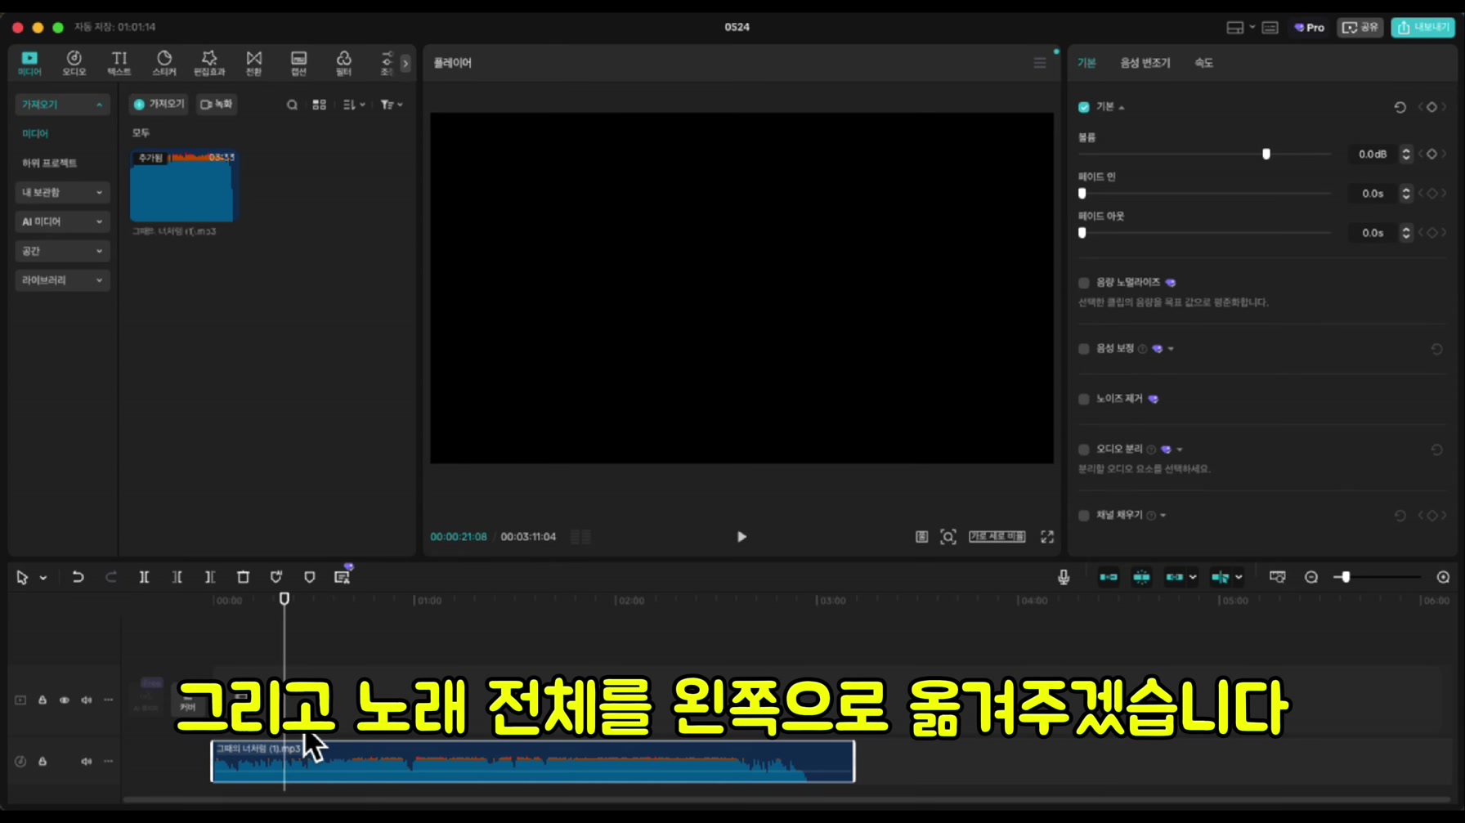This screenshot has width=1465, height=823.
Task: Click the 0.0dB volume value field
Action: 1373,154
